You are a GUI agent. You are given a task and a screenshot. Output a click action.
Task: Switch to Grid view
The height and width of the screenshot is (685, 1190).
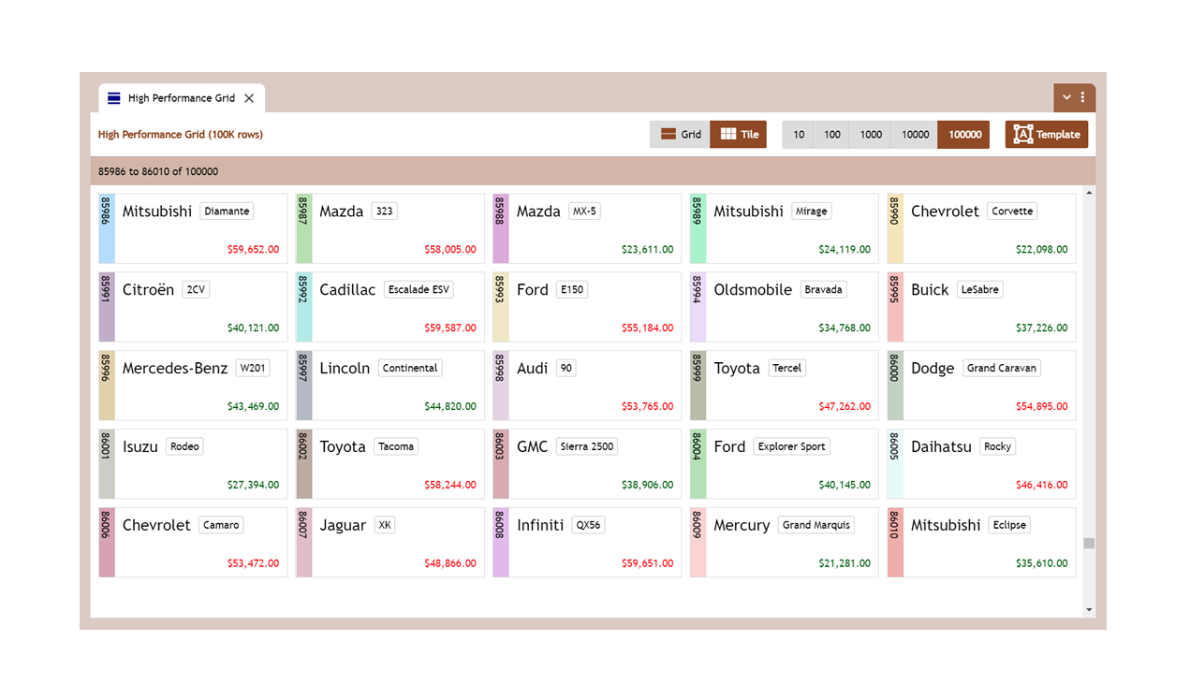point(680,135)
